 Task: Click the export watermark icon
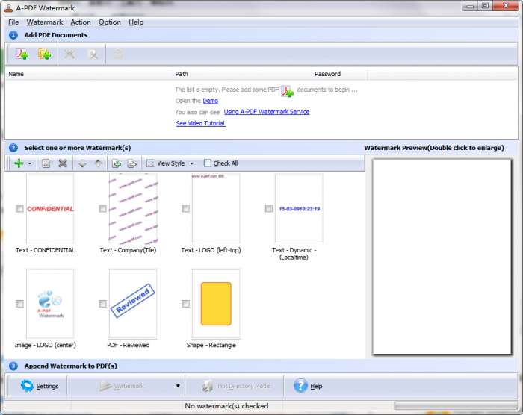132,163
